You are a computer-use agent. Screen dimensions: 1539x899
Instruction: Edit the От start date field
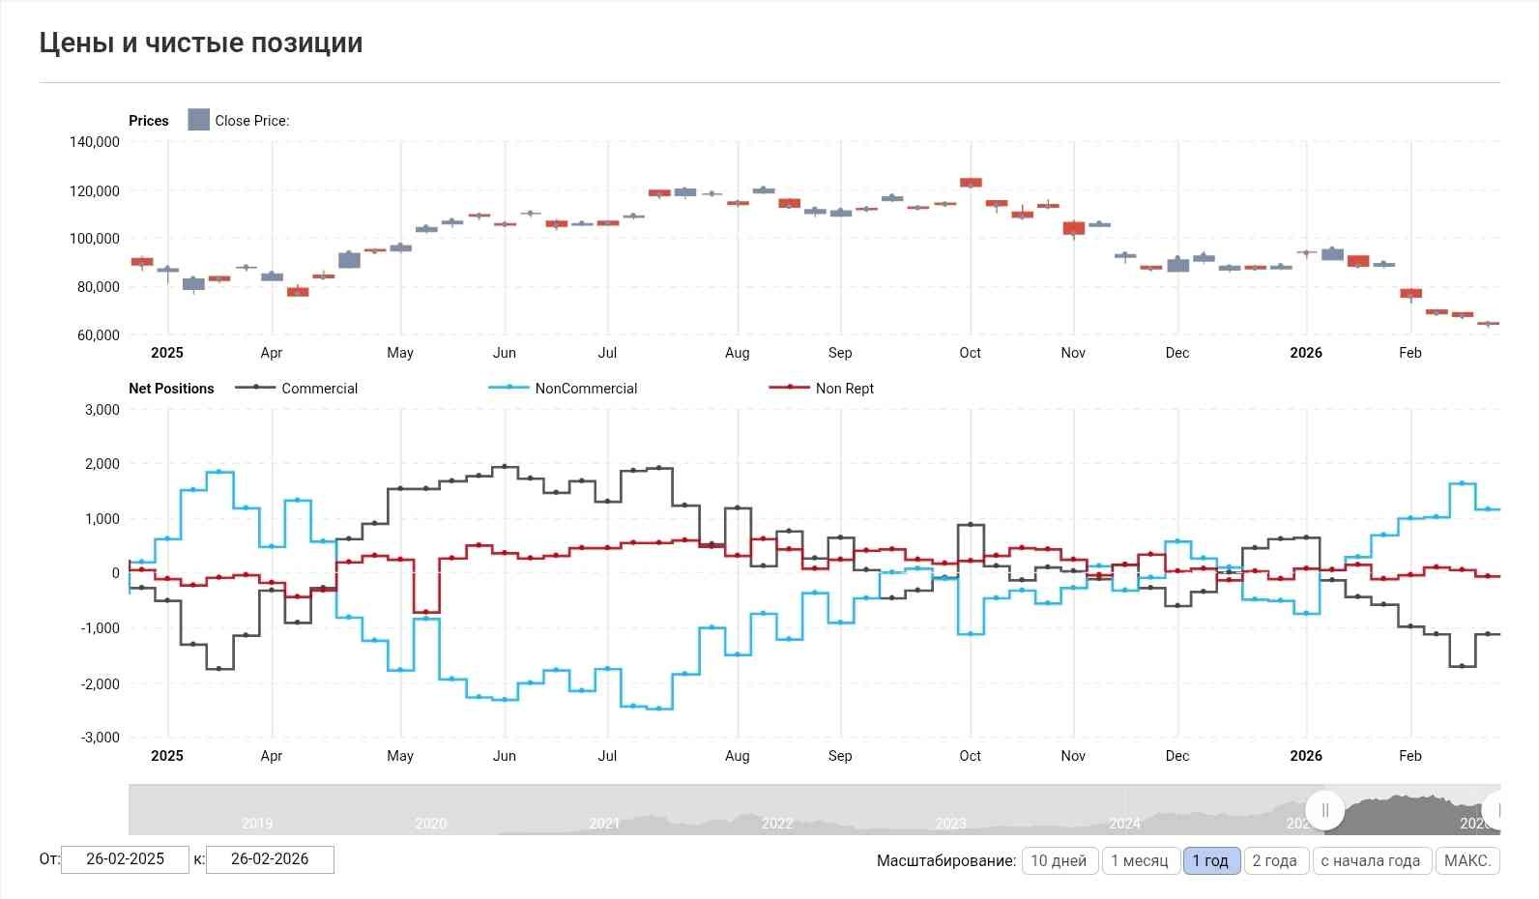coord(125,859)
